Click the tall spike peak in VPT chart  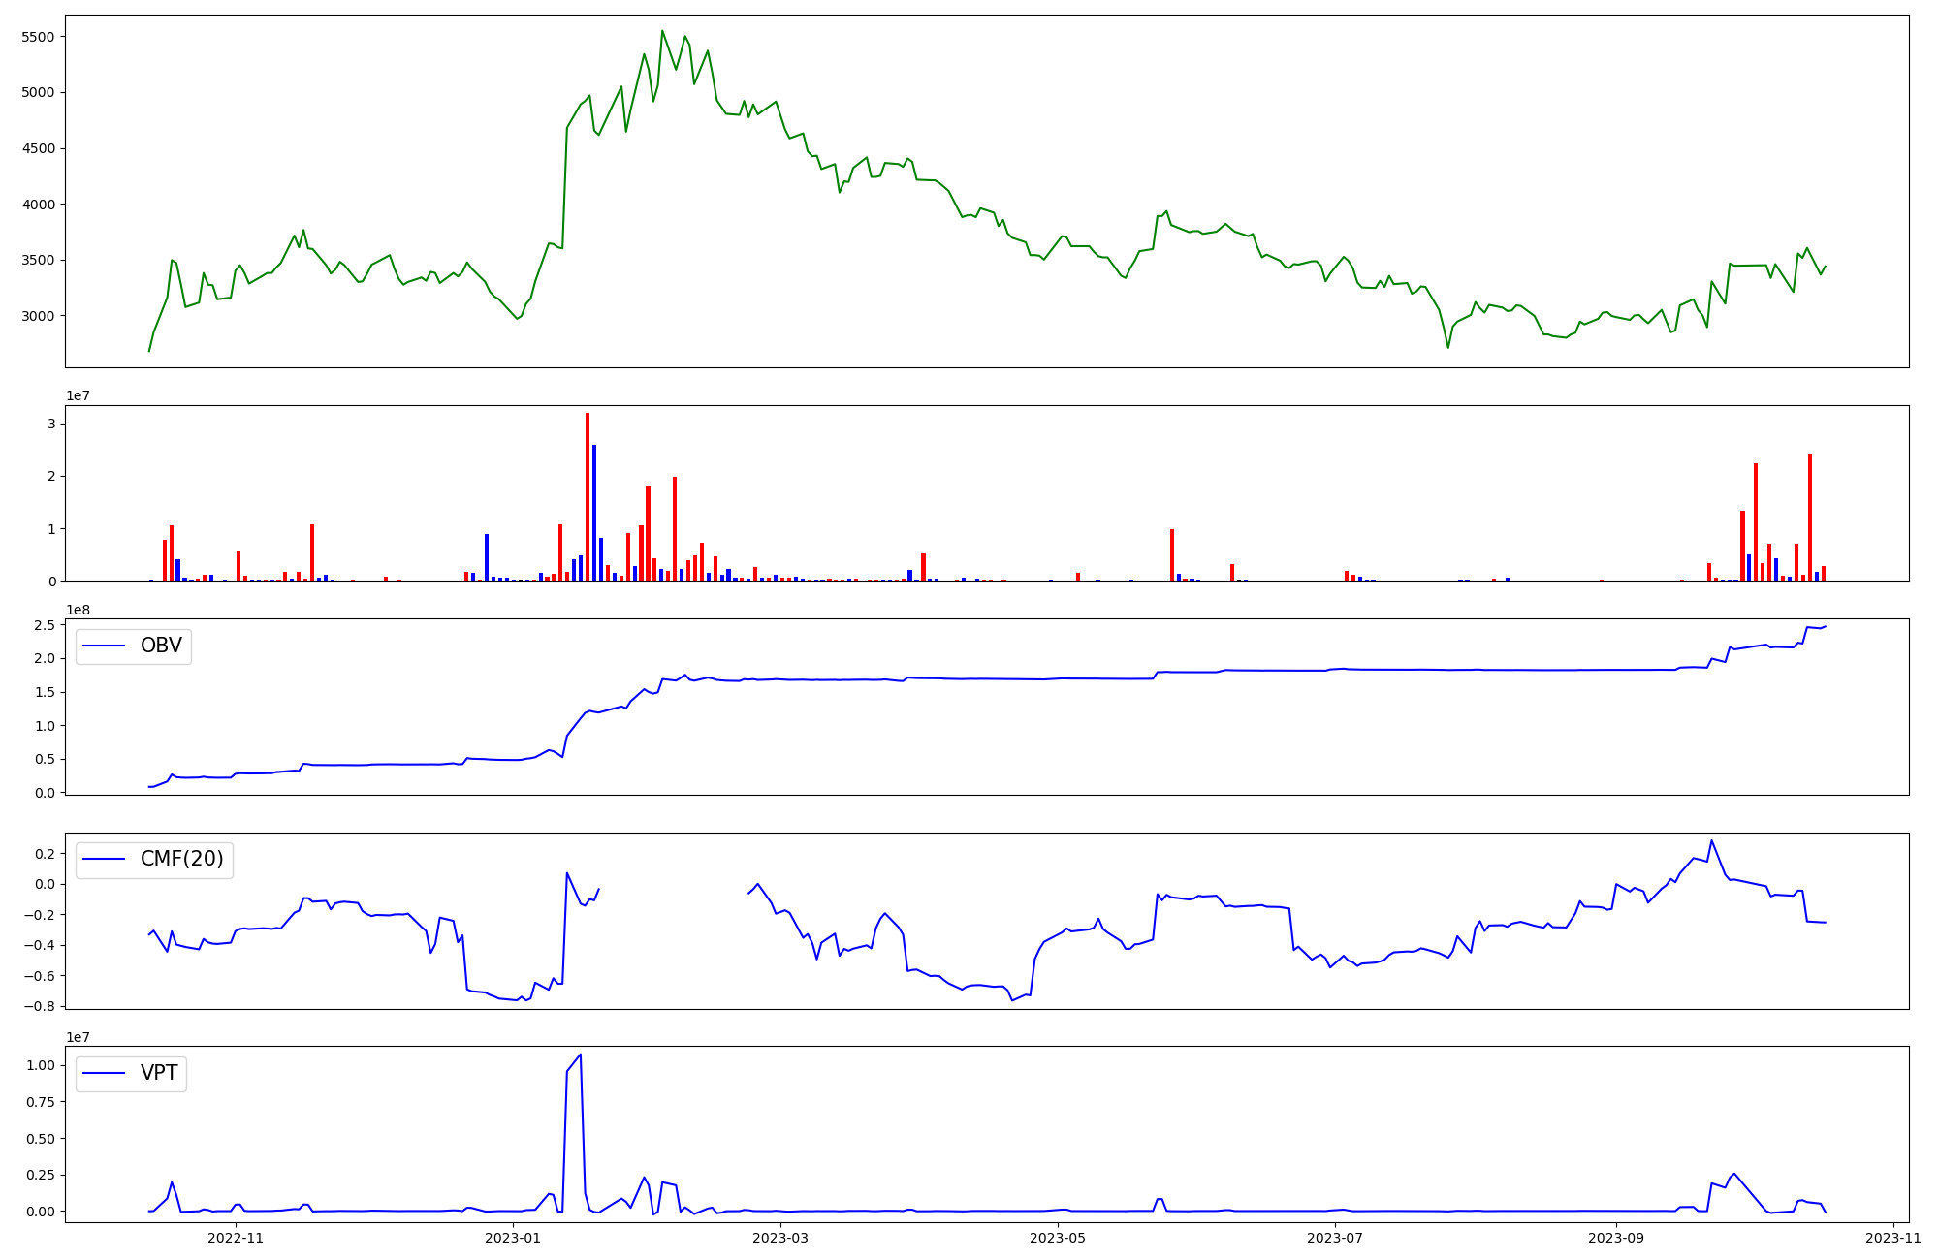[580, 1055]
